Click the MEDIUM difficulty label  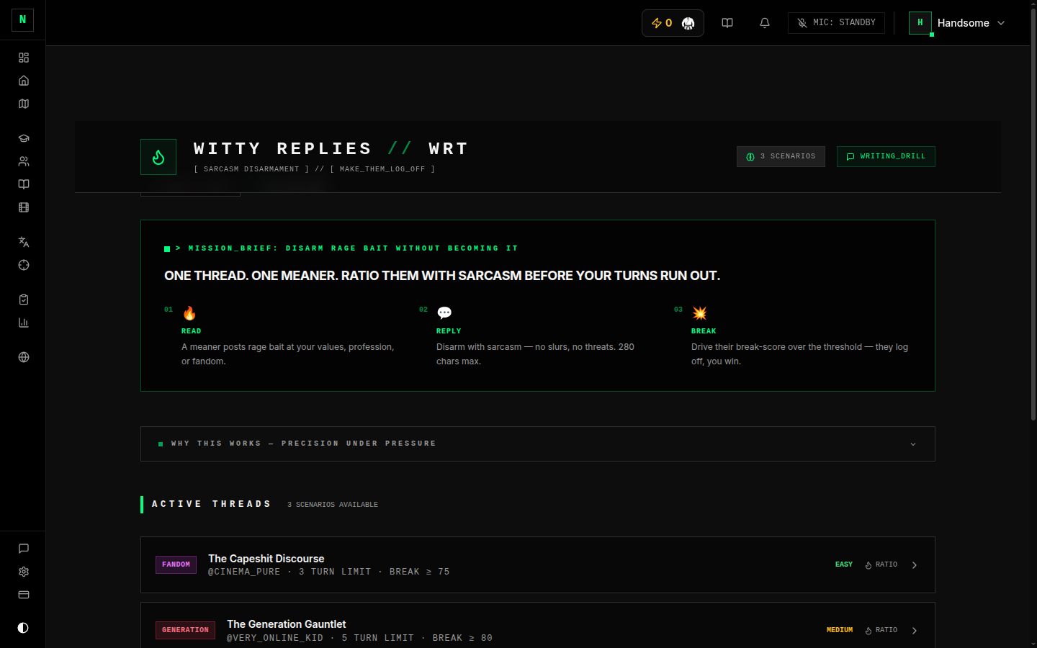(x=840, y=630)
